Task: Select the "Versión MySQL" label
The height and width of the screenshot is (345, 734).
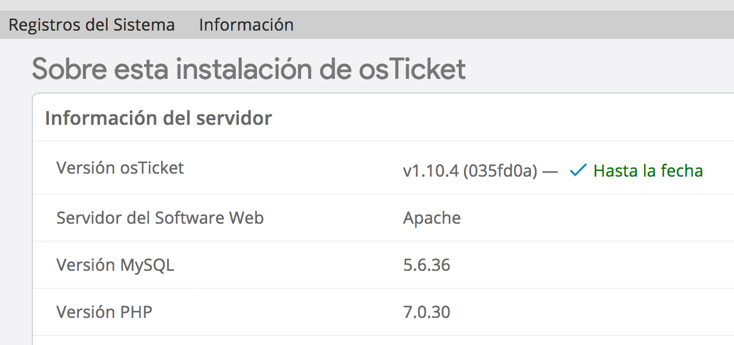Action: pyautogui.click(x=115, y=265)
